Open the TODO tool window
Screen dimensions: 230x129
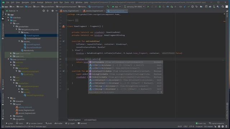point(19,123)
